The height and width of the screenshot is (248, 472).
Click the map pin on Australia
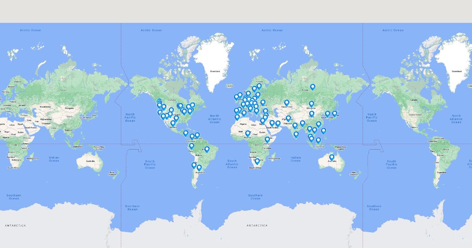pos(332,157)
